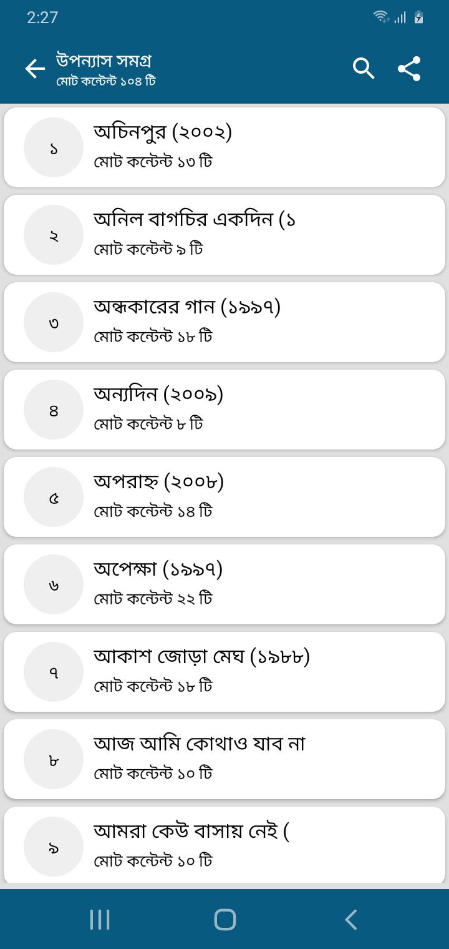Screen dimensions: 449x949
Task: Tap the back arrow icon
Action: coord(35,69)
